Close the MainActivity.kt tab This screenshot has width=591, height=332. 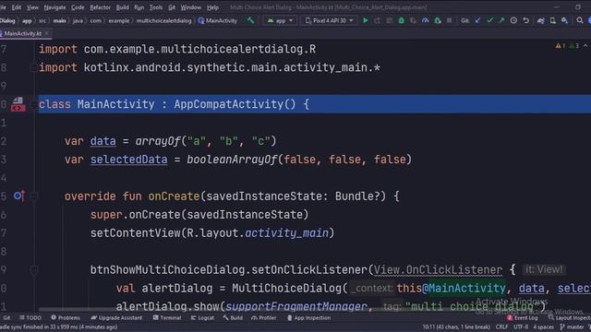(x=47, y=33)
